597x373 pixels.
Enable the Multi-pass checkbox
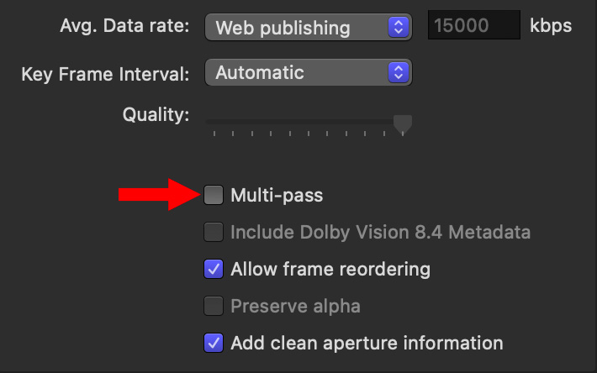[214, 195]
